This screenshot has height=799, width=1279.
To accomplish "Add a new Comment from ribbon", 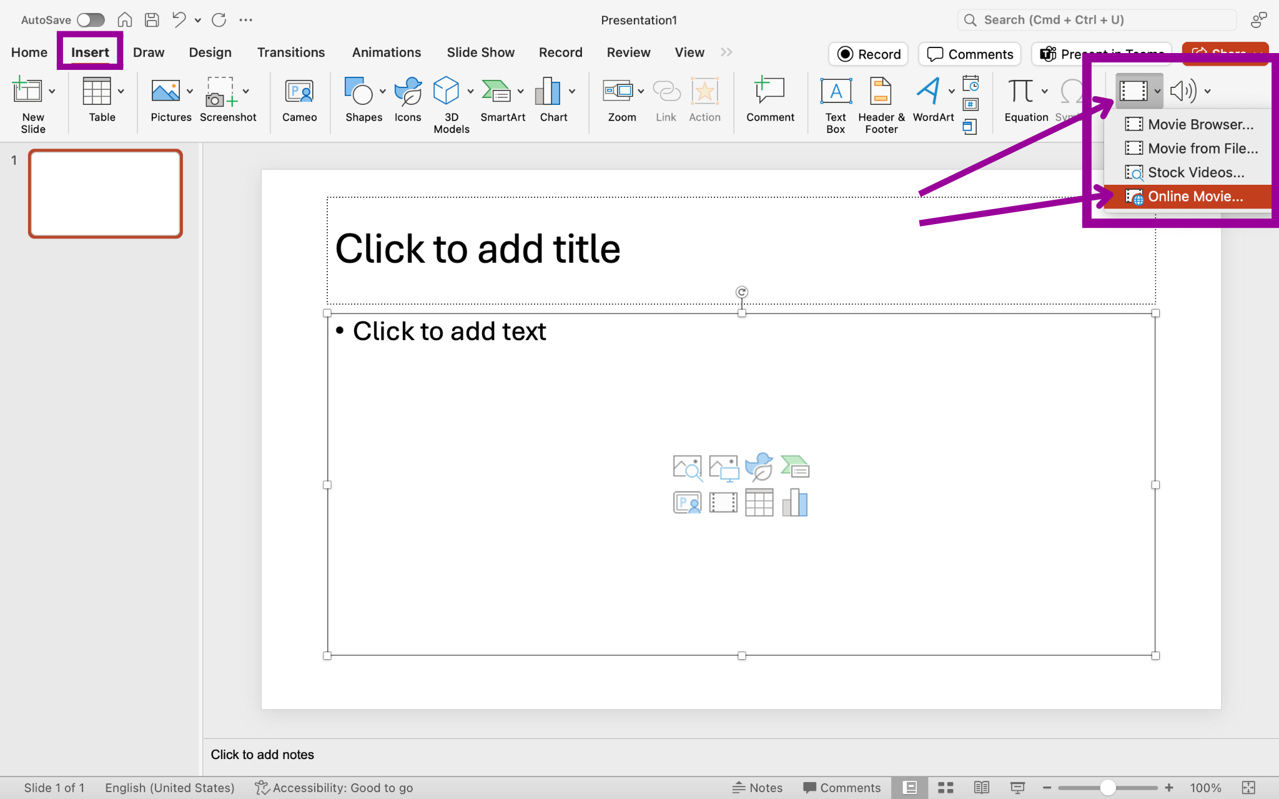I will (x=770, y=91).
